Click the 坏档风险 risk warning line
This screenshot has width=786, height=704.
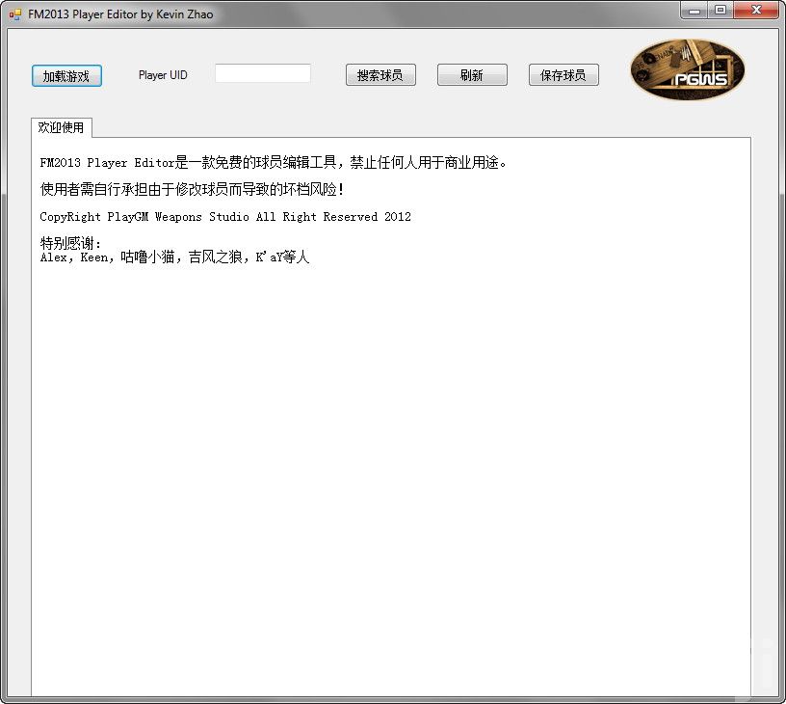pyautogui.click(x=192, y=189)
